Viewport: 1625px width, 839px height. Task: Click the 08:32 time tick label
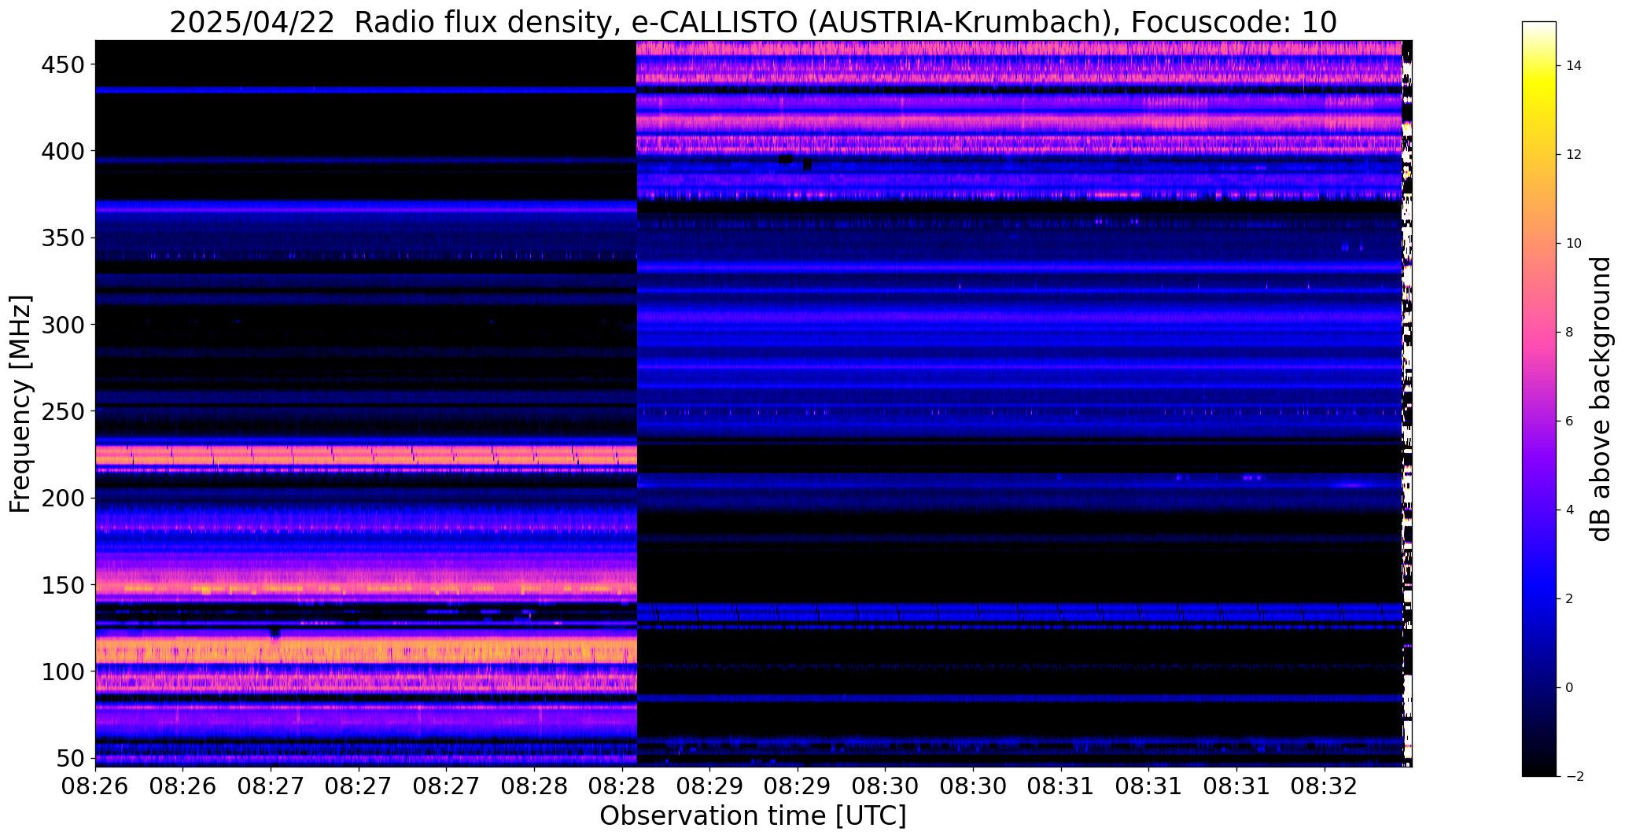1325,786
